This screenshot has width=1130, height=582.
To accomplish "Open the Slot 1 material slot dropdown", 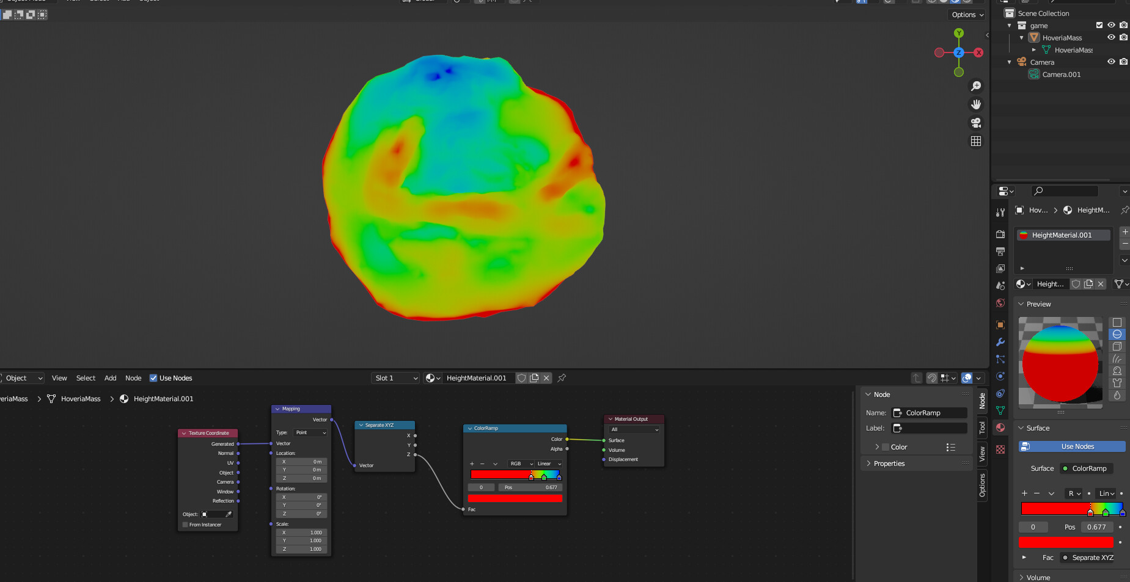I will (x=394, y=378).
